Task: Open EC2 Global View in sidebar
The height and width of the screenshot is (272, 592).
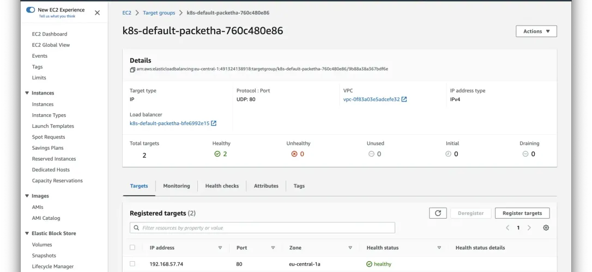Action: coord(51,45)
